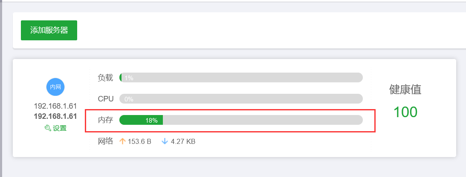Click the 0% CPU percentage text
The width and height of the screenshot is (466, 177).
pos(129,99)
